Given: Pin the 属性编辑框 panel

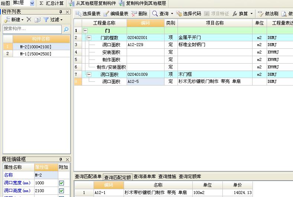Looking at the screenshot, I should (x=61, y=159).
